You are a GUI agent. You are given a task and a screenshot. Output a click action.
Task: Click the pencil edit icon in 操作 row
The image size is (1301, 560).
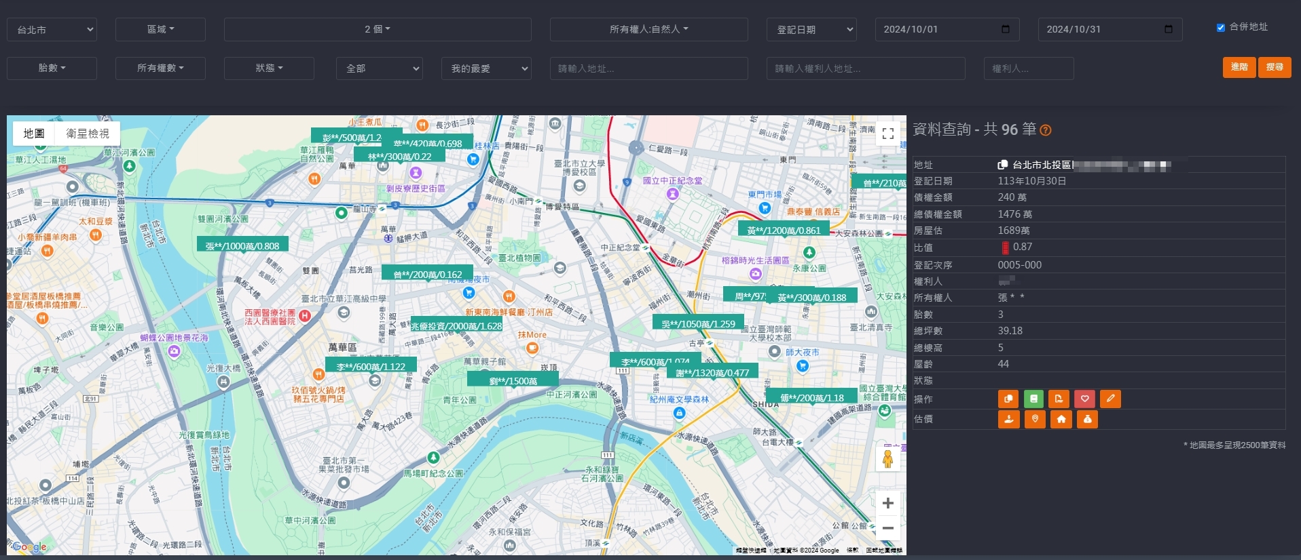tap(1110, 399)
